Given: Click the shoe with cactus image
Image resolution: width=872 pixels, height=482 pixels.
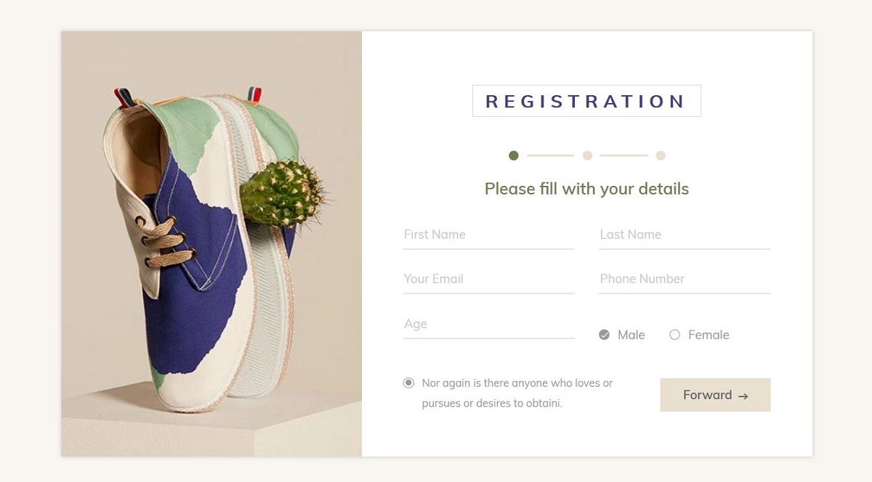Looking at the screenshot, I should coord(211,244).
